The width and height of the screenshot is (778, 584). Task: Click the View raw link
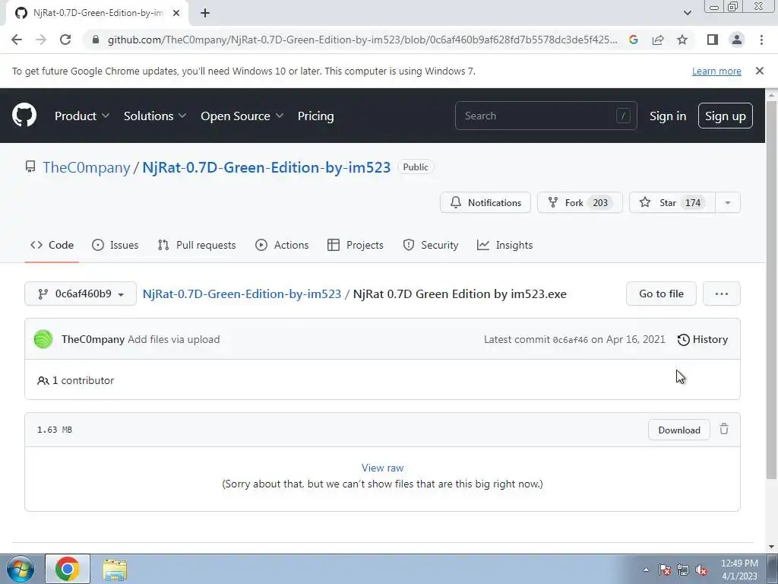point(383,468)
